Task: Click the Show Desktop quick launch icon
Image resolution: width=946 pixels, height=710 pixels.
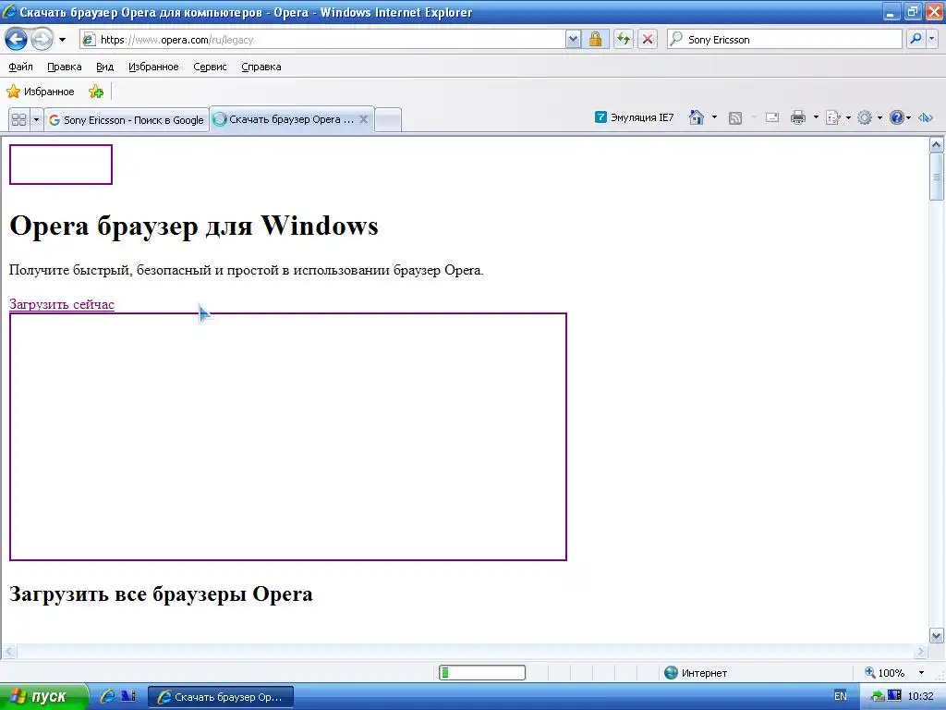Action: pos(128,697)
